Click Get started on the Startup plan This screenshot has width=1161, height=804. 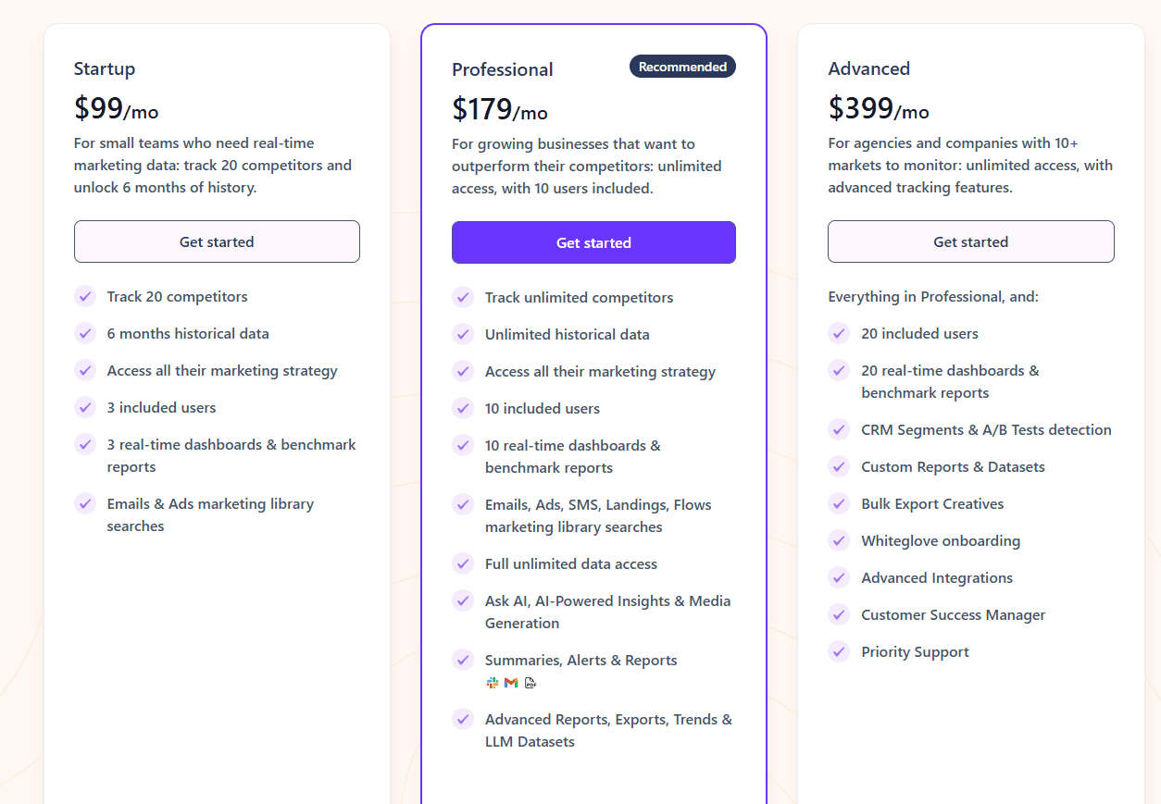(x=217, y=241)
